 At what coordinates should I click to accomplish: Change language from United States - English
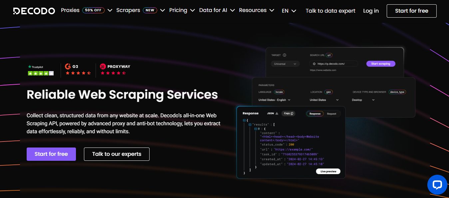point(274,100)
